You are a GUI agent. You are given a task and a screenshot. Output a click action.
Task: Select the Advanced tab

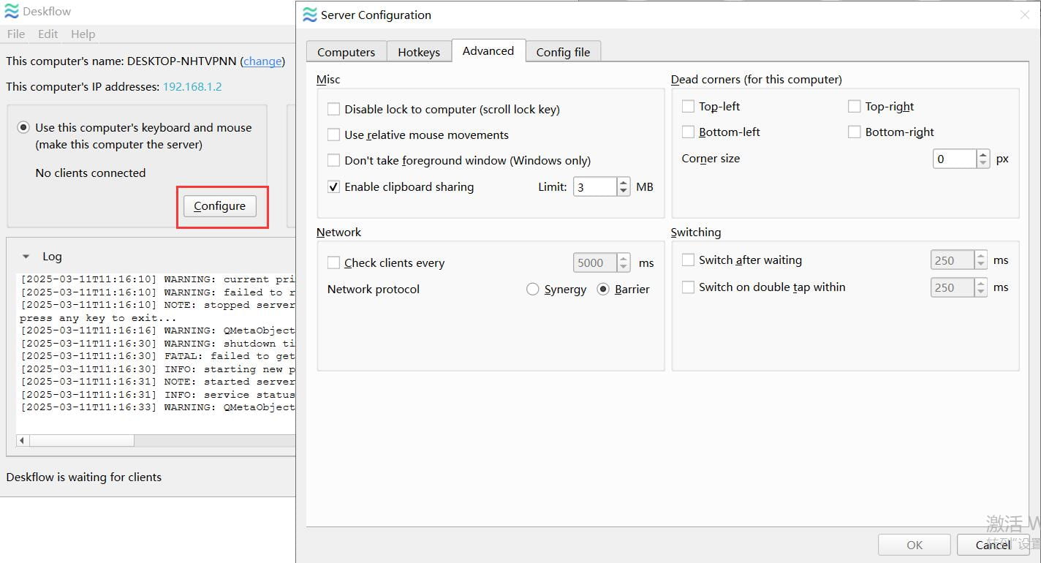point(488,50)
